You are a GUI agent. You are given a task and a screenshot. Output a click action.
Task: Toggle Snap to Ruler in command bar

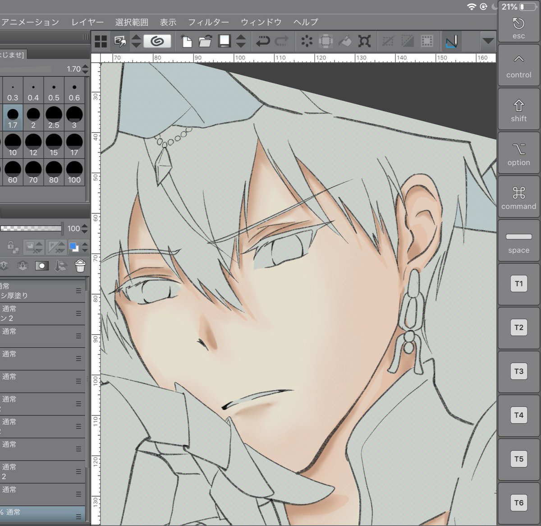point(451,42)
